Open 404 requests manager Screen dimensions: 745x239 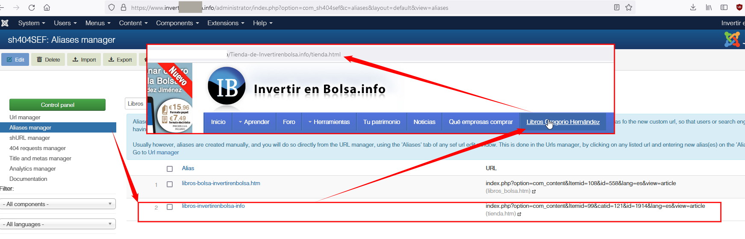click(x=38, y=148)
